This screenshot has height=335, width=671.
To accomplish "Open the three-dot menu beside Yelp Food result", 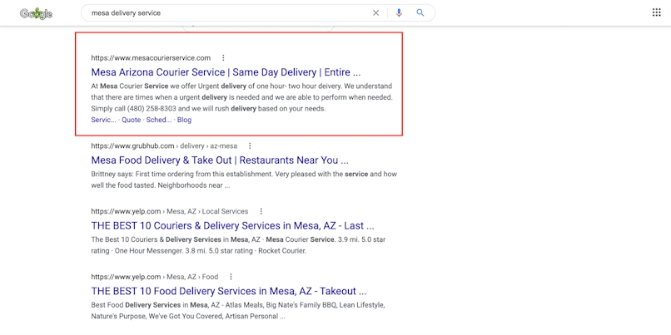I will click(x=231, y=277).
